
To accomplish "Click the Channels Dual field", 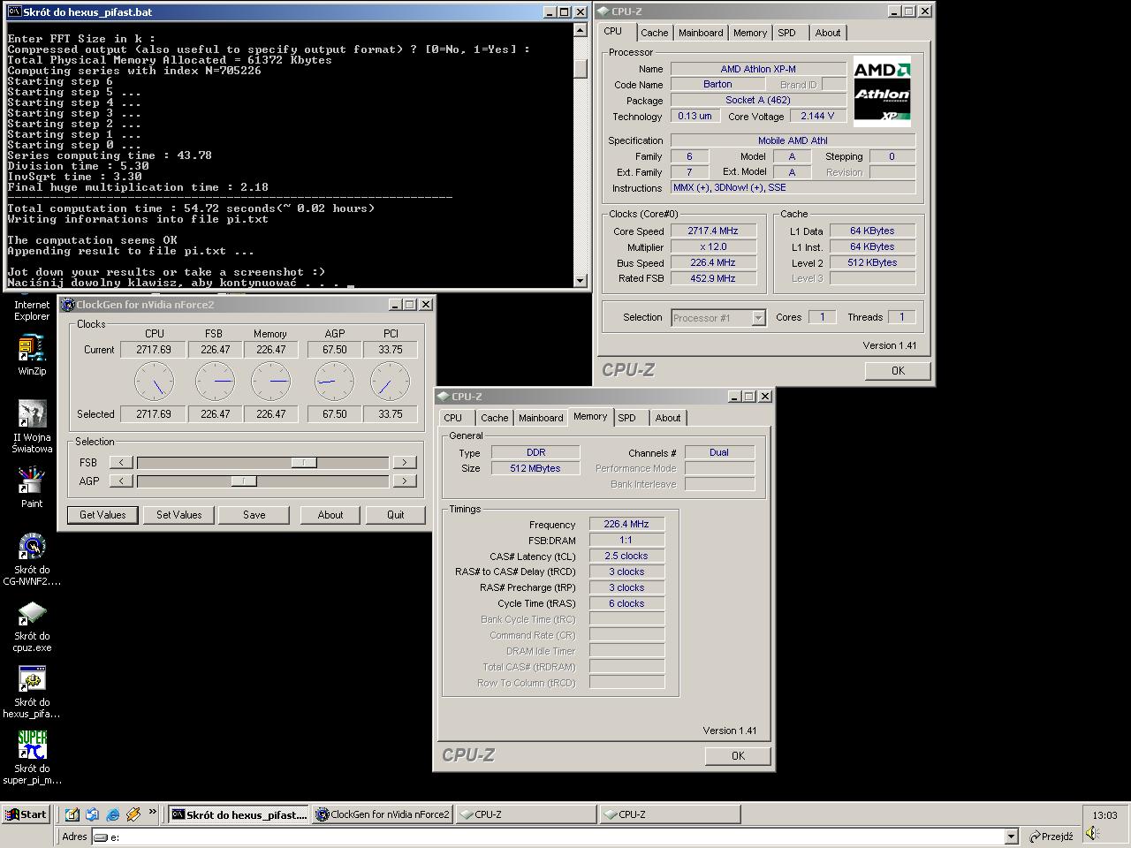I will point(719,452).
